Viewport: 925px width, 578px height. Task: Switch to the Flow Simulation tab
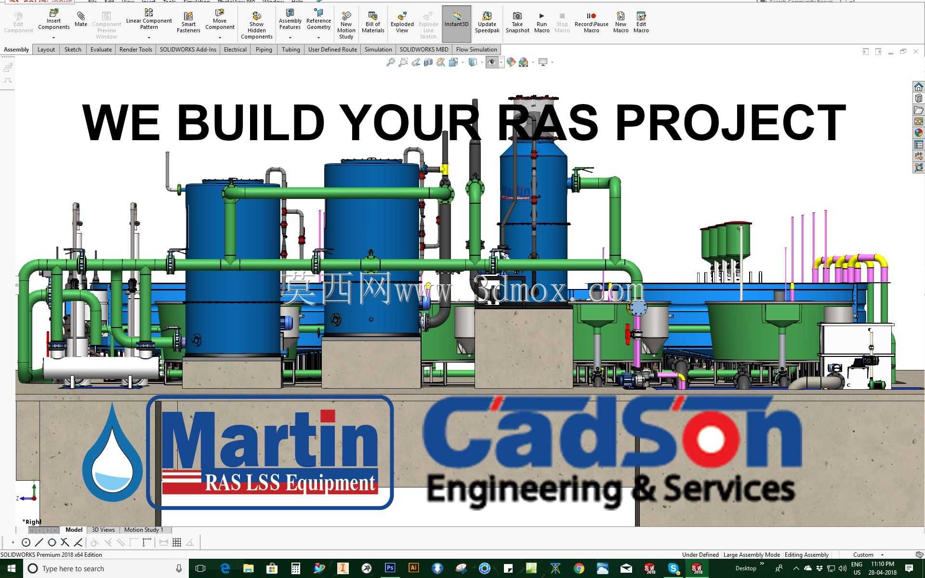pyautogui.click(x=476, y=50)
